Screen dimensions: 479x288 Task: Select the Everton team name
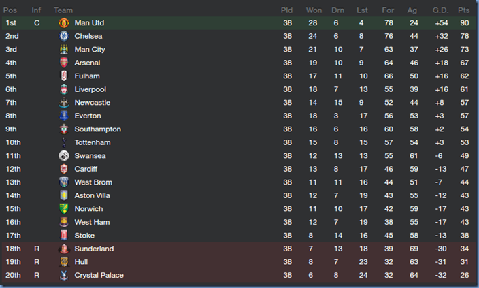[88, 116]
